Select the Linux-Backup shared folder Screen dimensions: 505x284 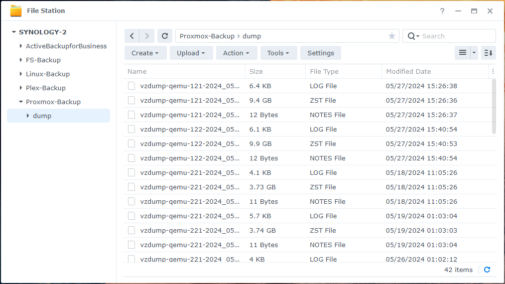48,74
